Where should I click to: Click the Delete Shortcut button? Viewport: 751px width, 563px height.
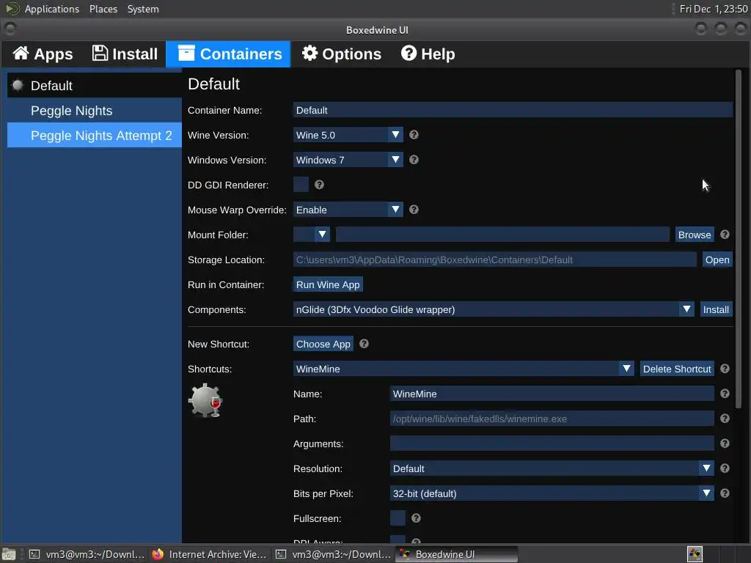677,369
